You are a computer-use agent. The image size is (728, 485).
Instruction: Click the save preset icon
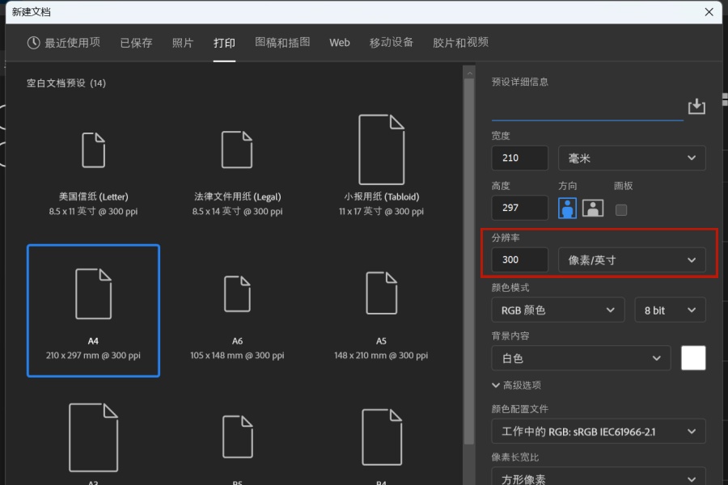coord(696,106)
